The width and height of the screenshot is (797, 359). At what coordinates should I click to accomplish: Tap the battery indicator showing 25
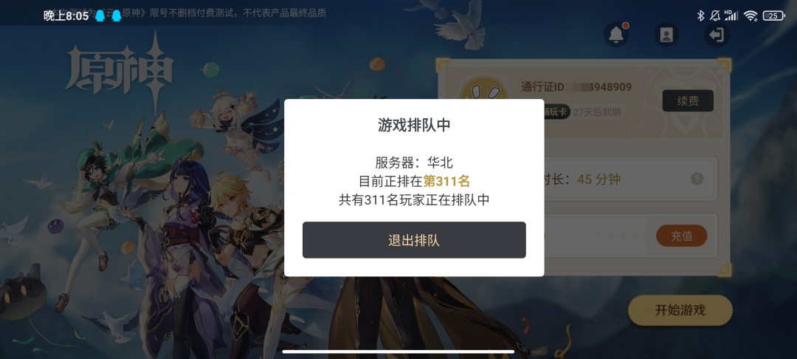click(773, 16)
